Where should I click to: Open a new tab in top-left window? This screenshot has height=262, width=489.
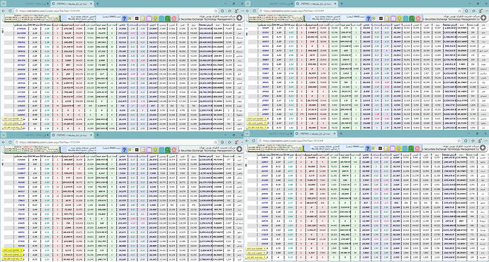pos(97,4)
